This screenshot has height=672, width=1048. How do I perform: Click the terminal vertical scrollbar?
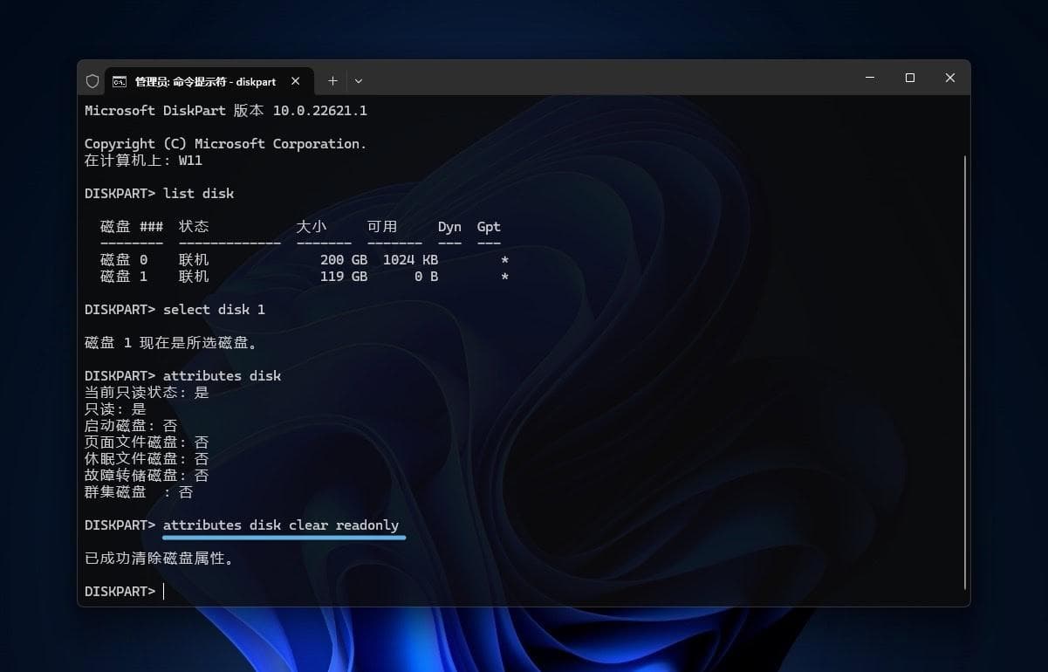[965, 373]
